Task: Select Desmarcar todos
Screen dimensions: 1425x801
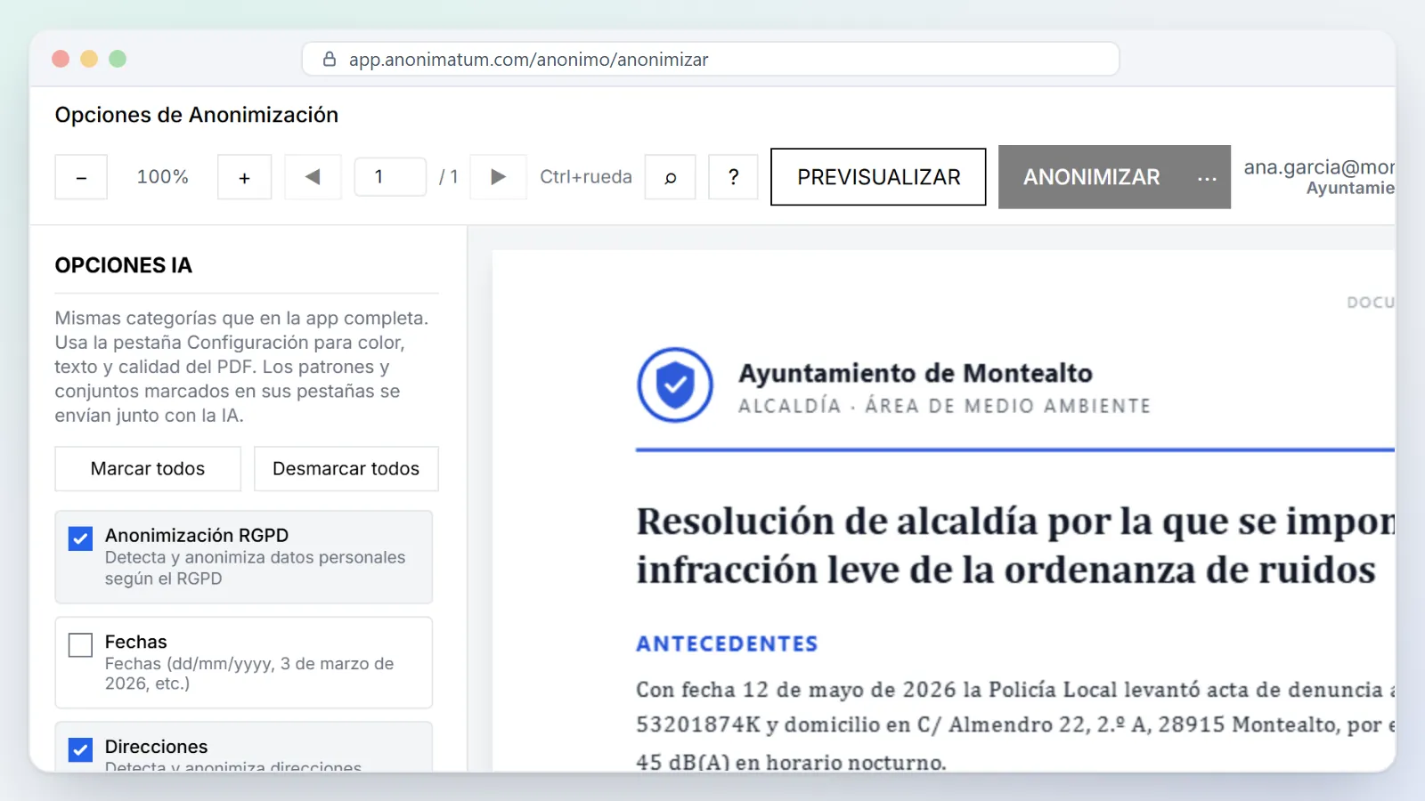Action: [346, 468]
